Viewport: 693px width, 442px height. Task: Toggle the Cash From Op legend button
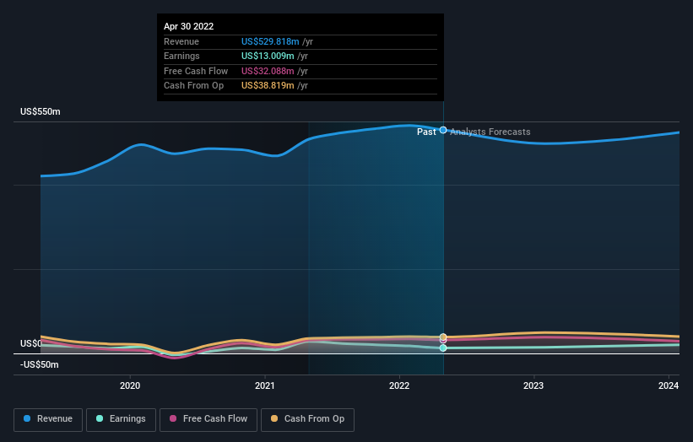[x=307, y=419]
